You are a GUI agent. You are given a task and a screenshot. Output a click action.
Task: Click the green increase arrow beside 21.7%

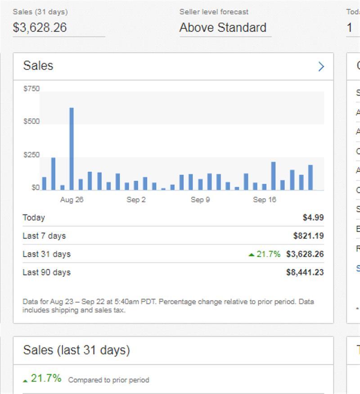(251, 254)
